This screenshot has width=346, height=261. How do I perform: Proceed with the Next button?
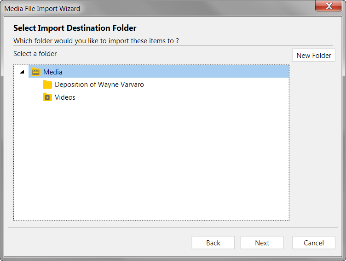pyautogui.click(x=262, y=243)
